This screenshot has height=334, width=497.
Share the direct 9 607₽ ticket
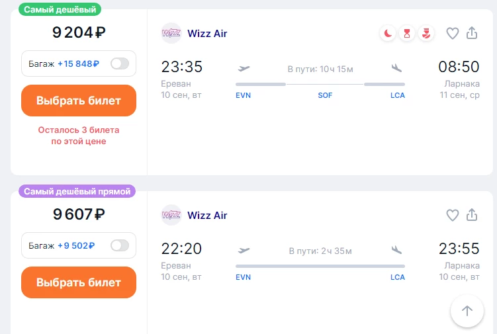click(472, 215)
